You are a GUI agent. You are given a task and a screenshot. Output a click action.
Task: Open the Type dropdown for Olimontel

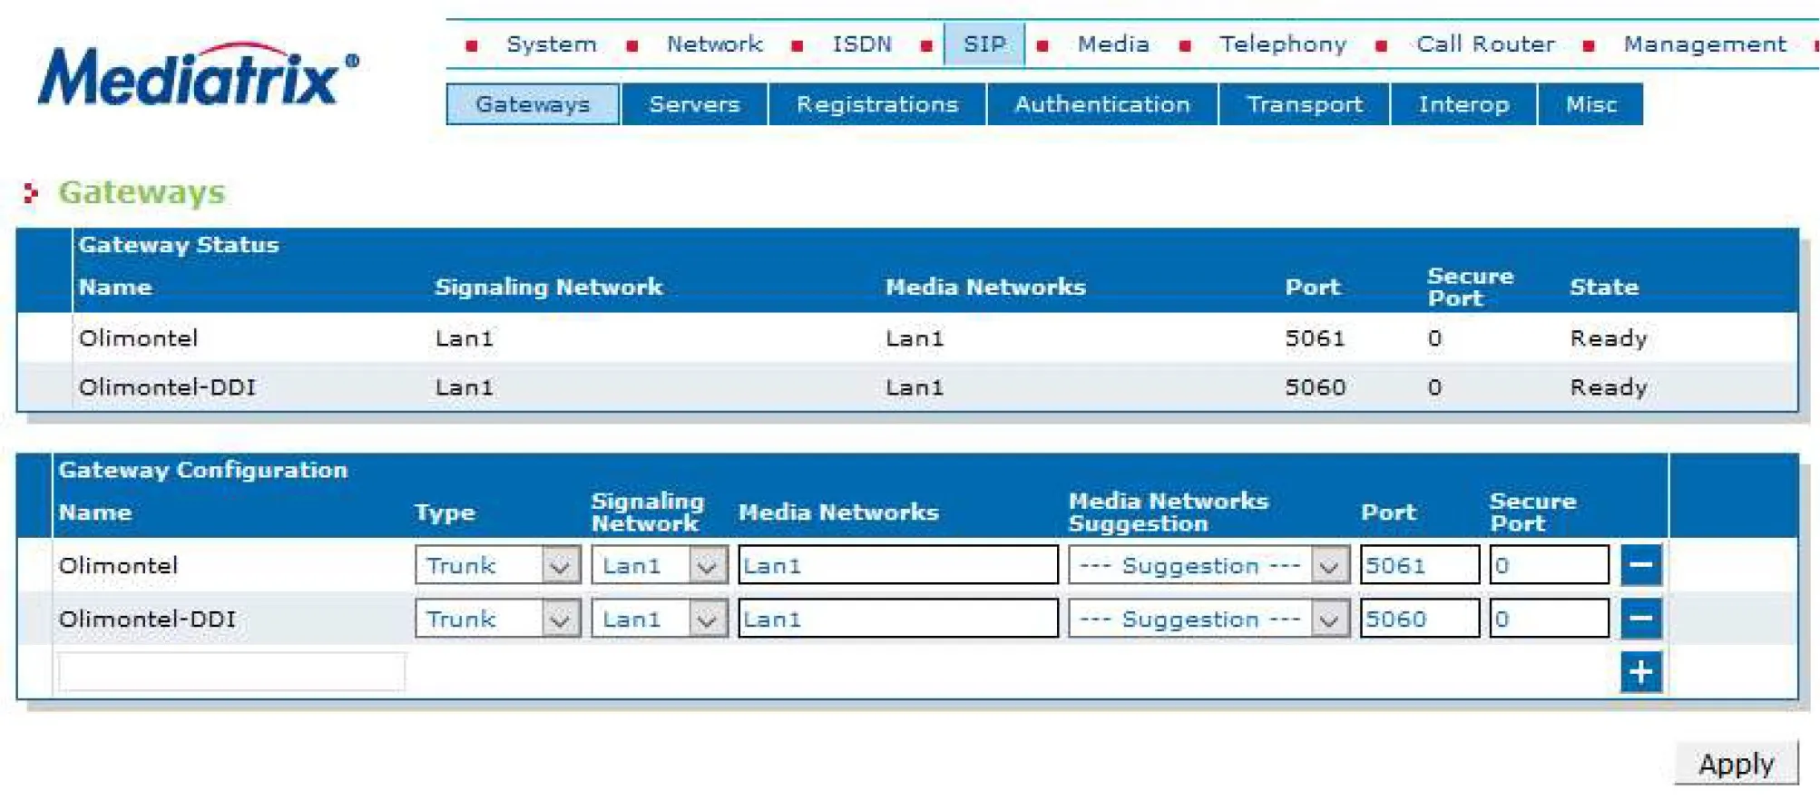coord(497,566)
